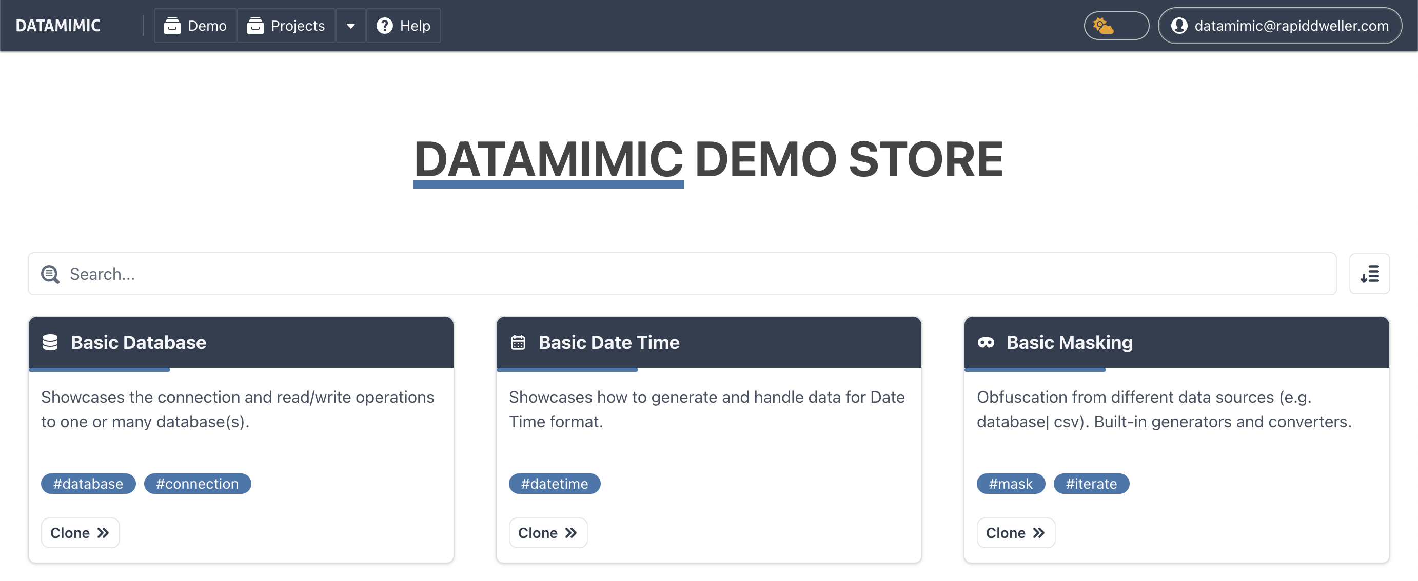The image size is (1418, 581).
Task: Select the #mask tag
Action: (1011, 483)
